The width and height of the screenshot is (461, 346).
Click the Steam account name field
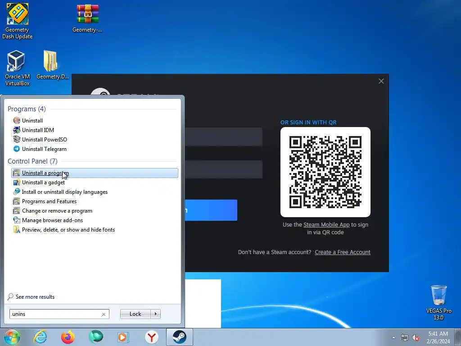224,137
